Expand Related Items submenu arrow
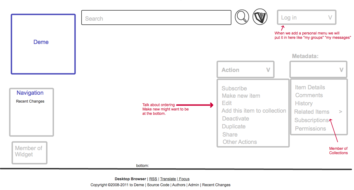Image resolution: width=354 pixels, height=190 pixels. click(340, 112)
